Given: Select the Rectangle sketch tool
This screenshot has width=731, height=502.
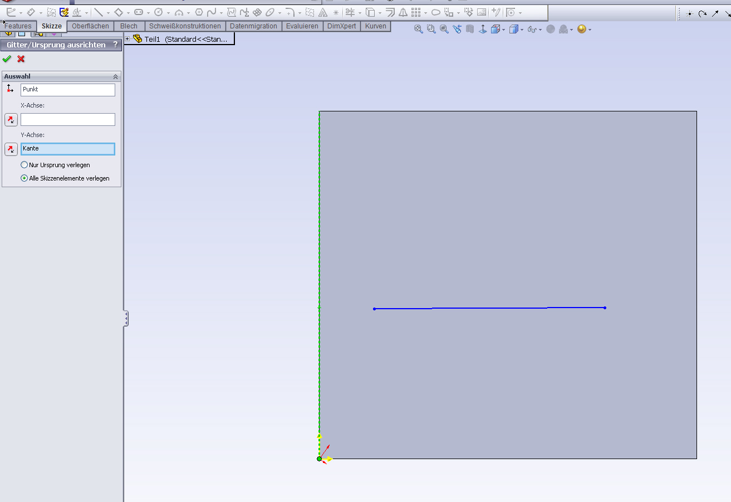Looking at the screenshot, I should [x=119, y=12].
